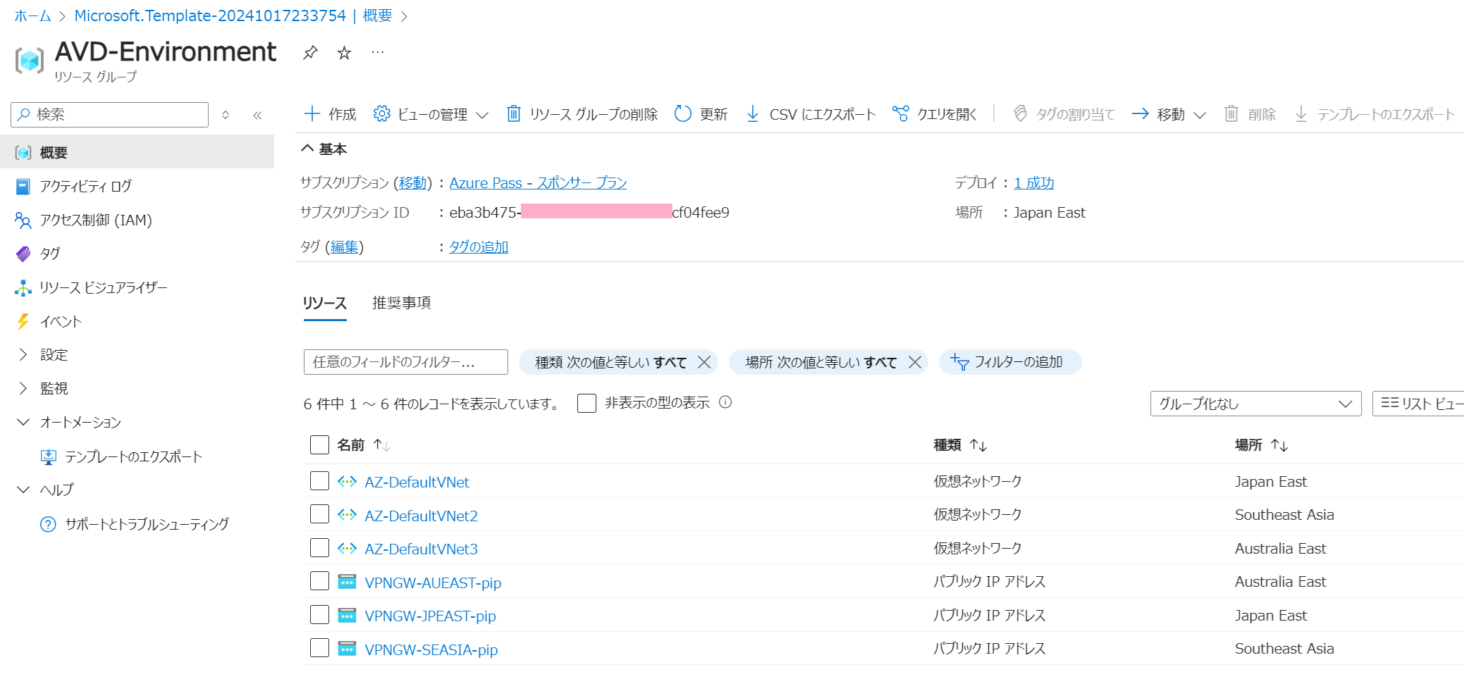The image size is (1464, 691).
Task: Open the リスト ビュー selector
Action: click(1418, 404)
